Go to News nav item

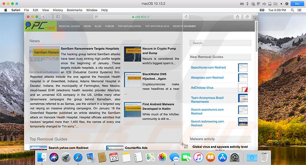87,26
